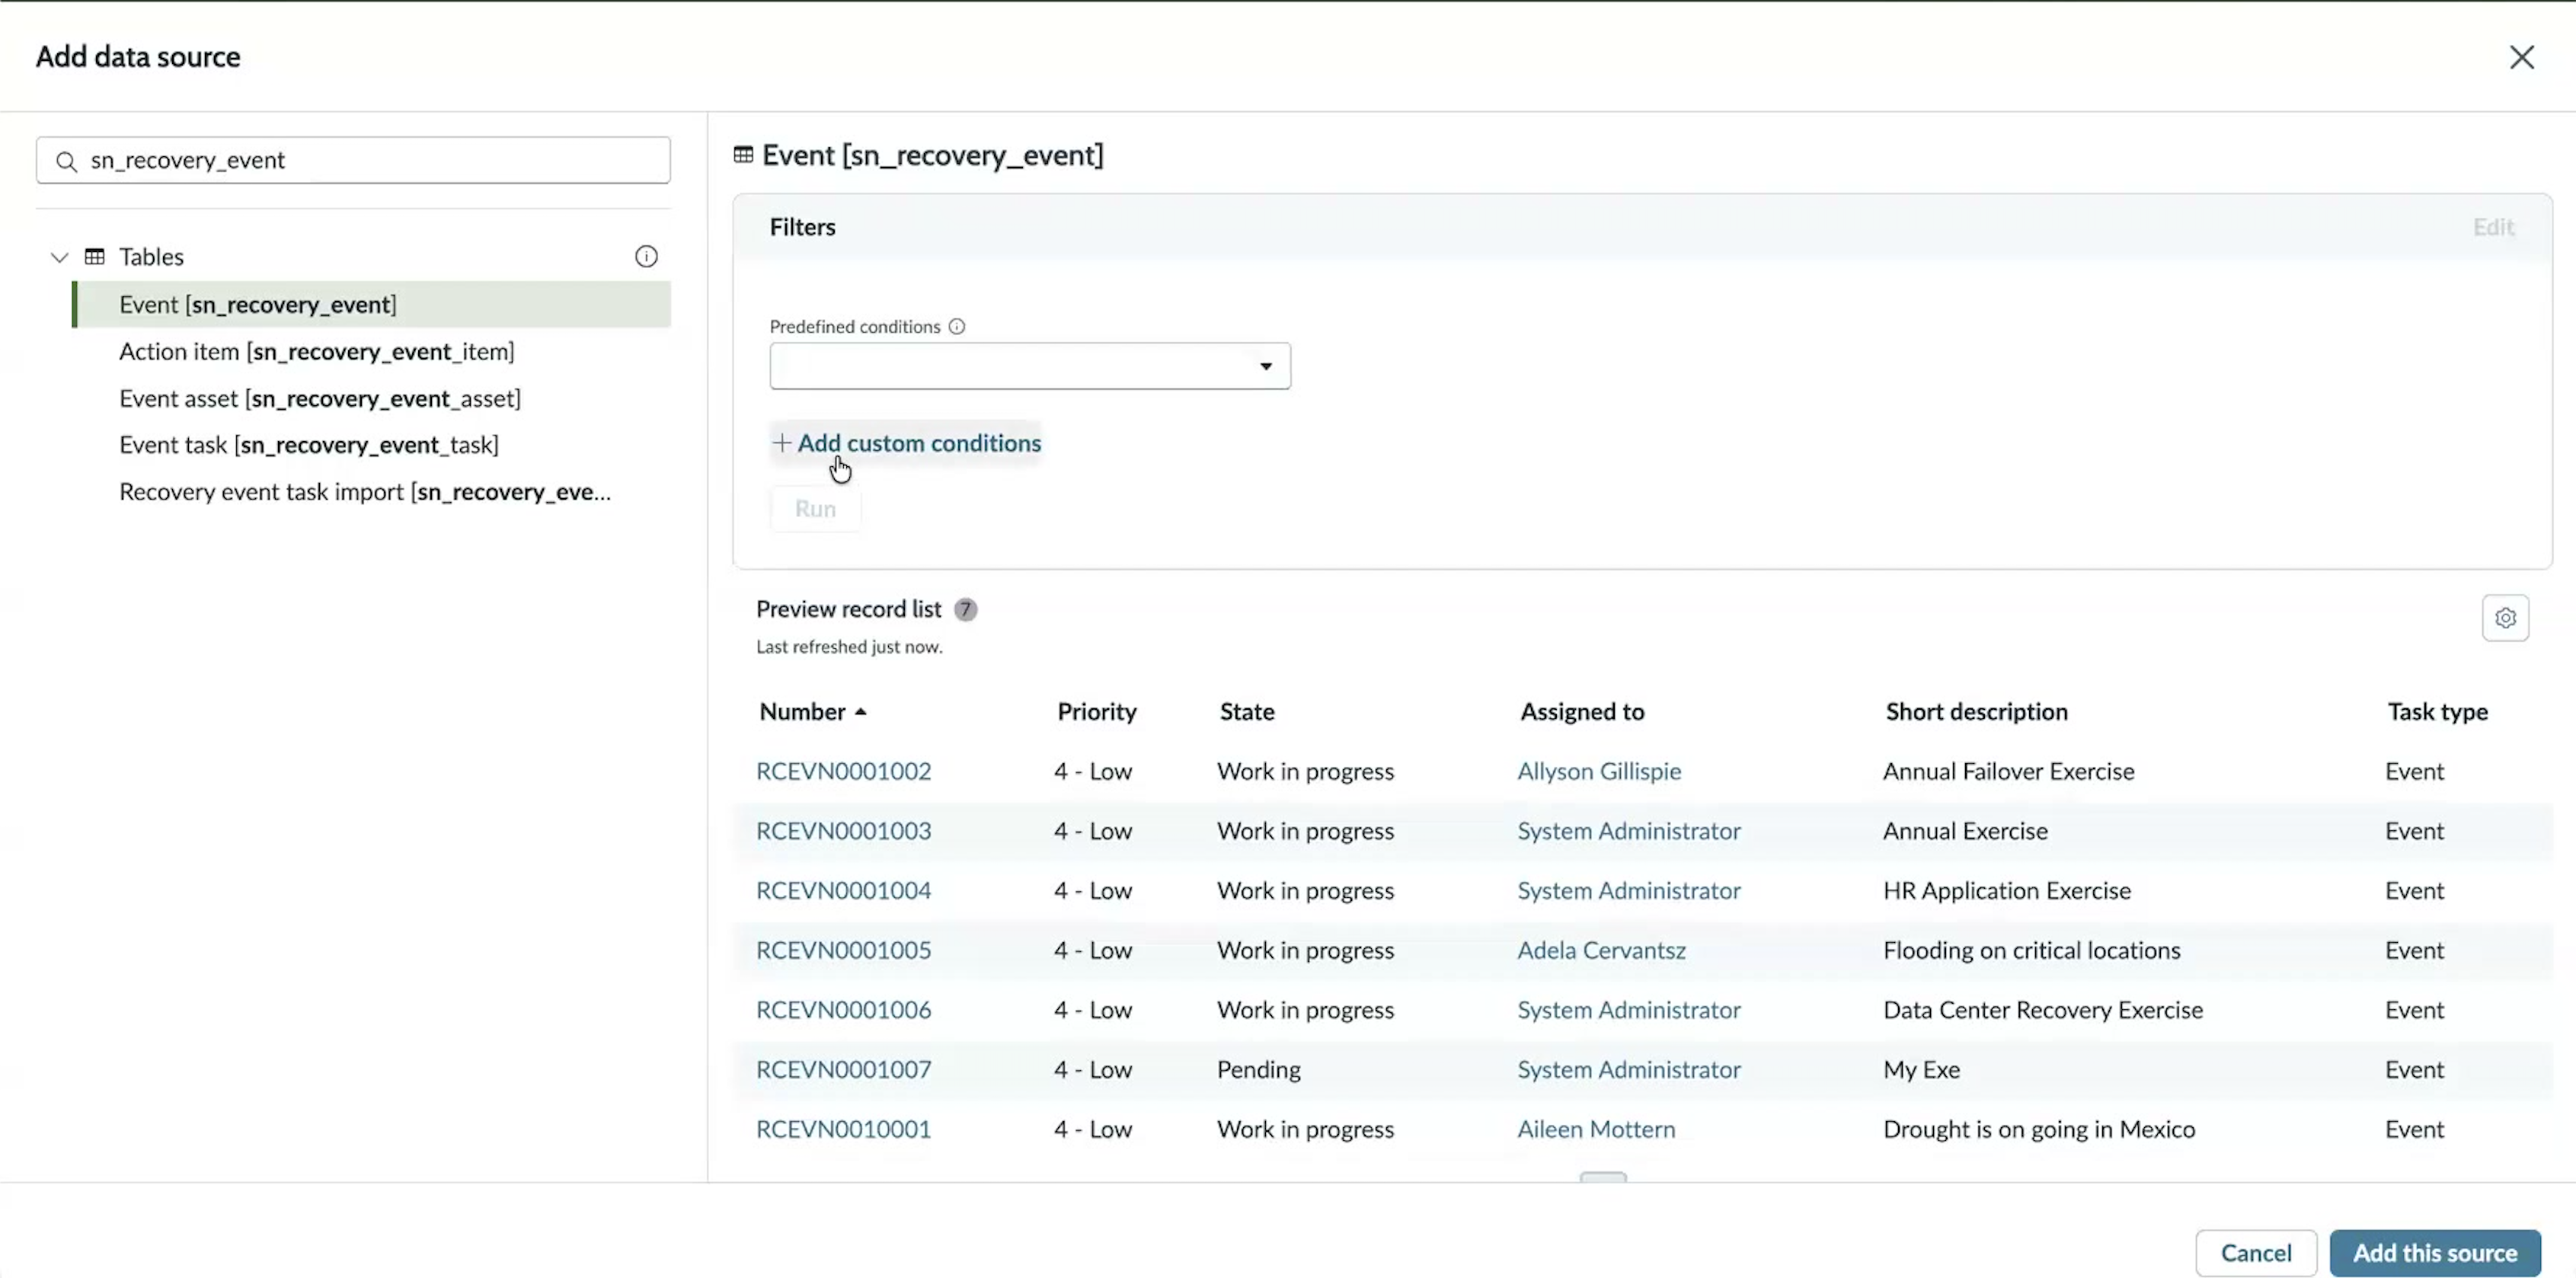Open record RCEVN0001002

click(843, 771)
